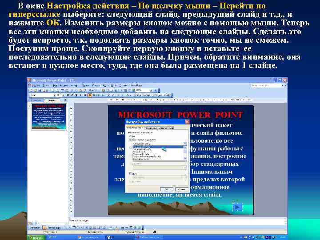Click the Заметки к слайду notes field
Image resolution: width=320 pixels, height=240 pixels.
[177, 220]
